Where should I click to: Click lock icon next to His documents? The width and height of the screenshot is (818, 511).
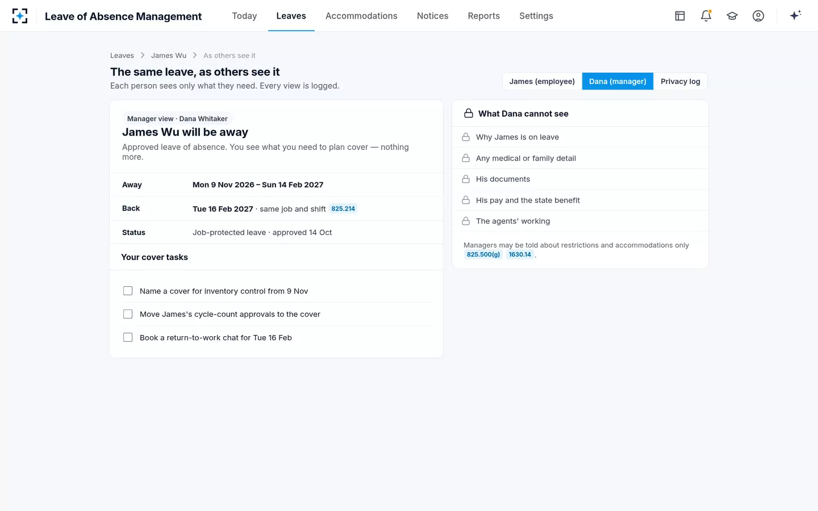coord(466,179)
